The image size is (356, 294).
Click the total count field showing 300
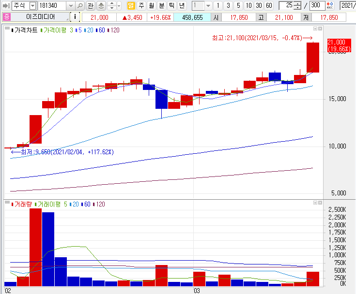[317, 5]
